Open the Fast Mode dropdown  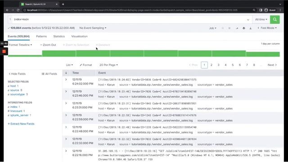click(x=267, y=28)
